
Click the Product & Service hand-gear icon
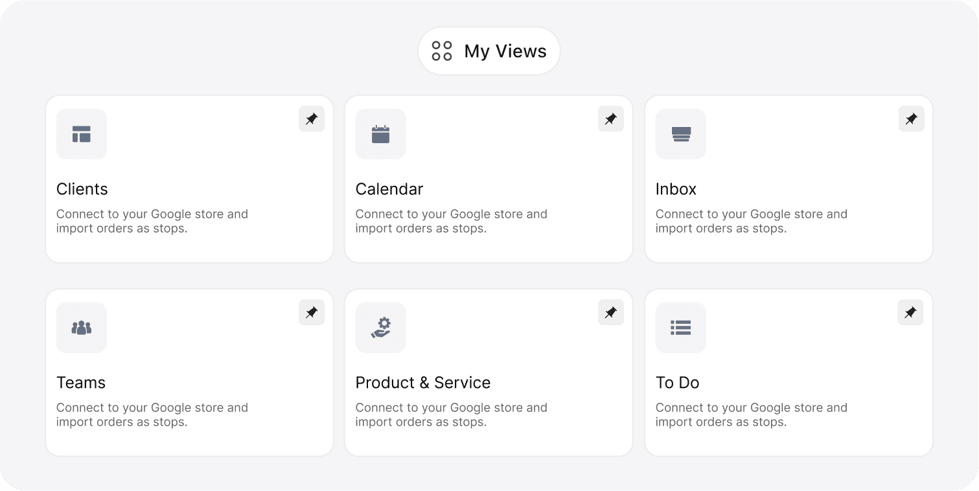380,327
